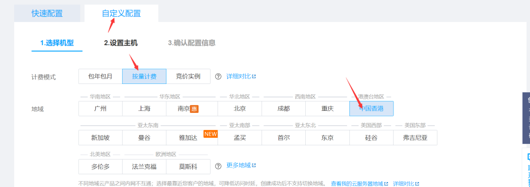The height and width of the screenshot is (187, 530).
Task: Click the 港澳台地区 group heading
Action: tap(371, 97)
